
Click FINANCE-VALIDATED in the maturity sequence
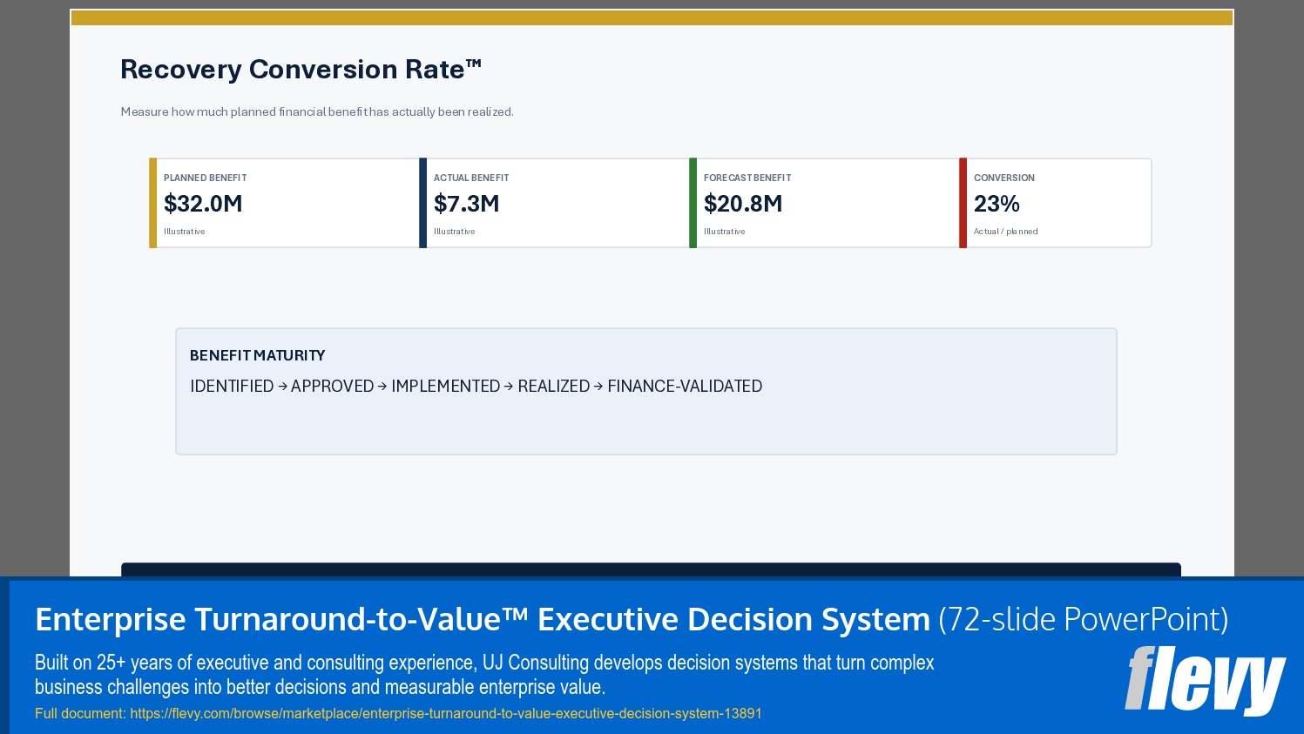[685, 386]
